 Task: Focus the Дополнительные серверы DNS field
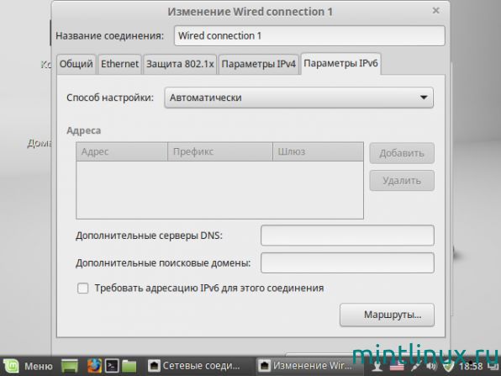[347, 236]
